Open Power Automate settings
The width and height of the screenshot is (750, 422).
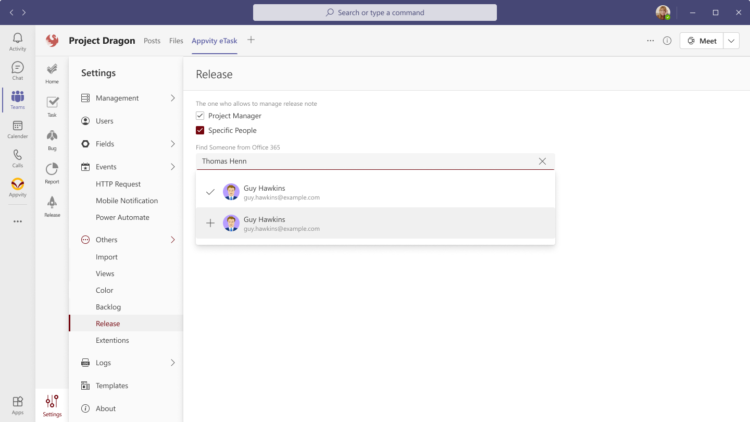pyautogui.click(x=122, y=217)
